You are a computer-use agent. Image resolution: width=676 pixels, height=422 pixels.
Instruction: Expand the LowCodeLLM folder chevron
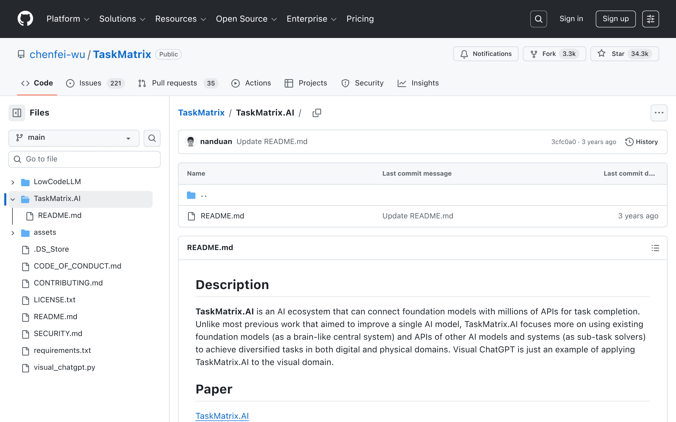[13, 182]
